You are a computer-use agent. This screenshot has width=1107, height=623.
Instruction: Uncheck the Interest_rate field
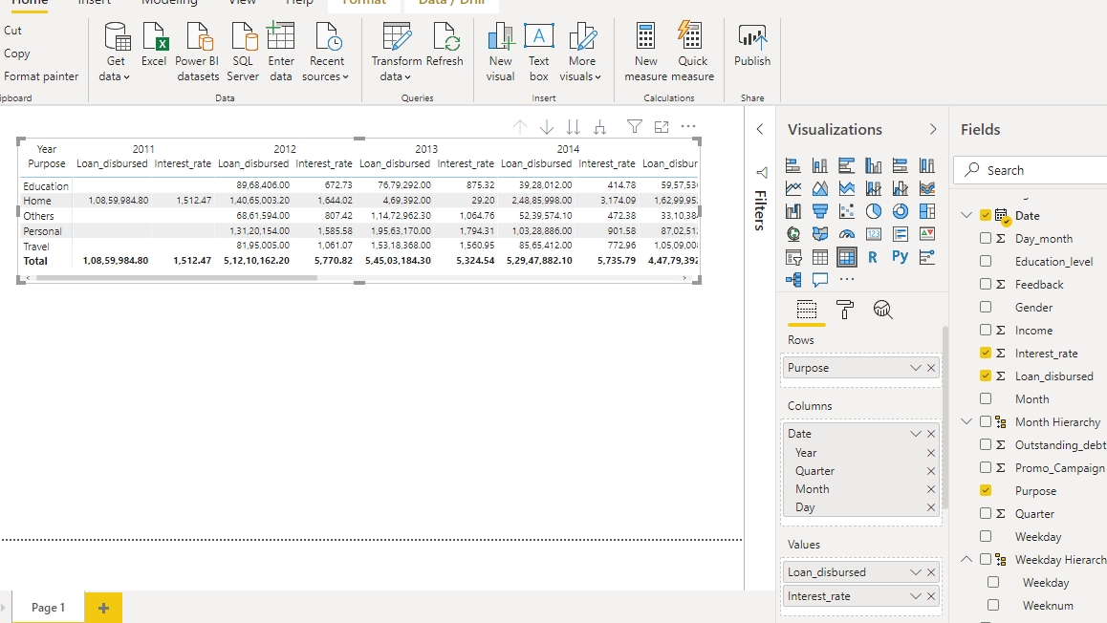(986, 353)
